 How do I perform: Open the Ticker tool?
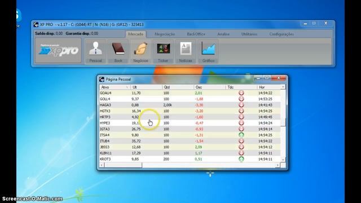[x=163, y=51]
